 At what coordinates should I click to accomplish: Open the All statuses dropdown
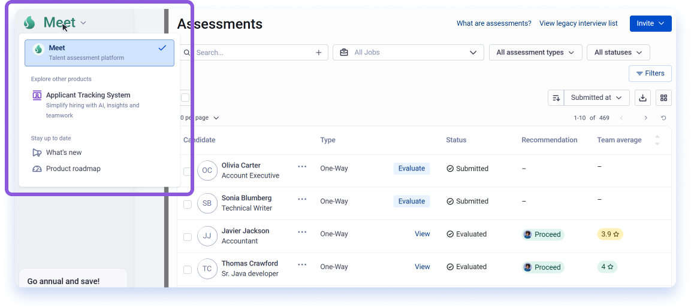(x=618, y=53)
